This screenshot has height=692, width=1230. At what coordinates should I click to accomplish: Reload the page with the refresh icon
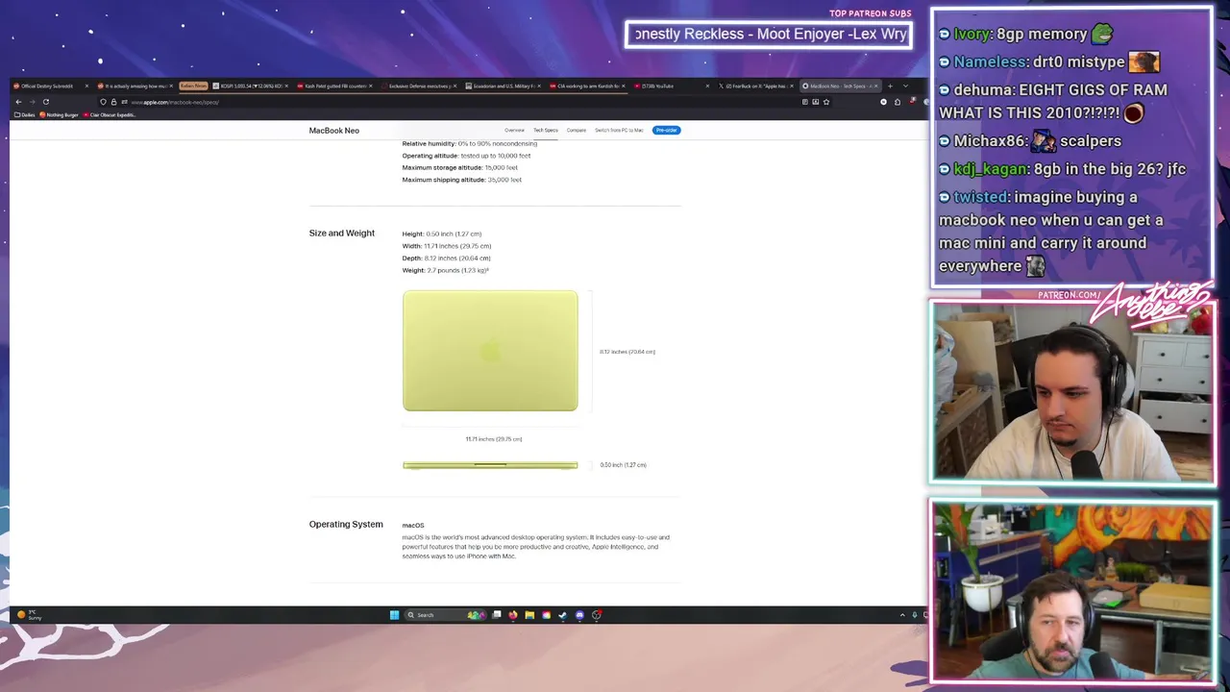click(x=45, y=102)
